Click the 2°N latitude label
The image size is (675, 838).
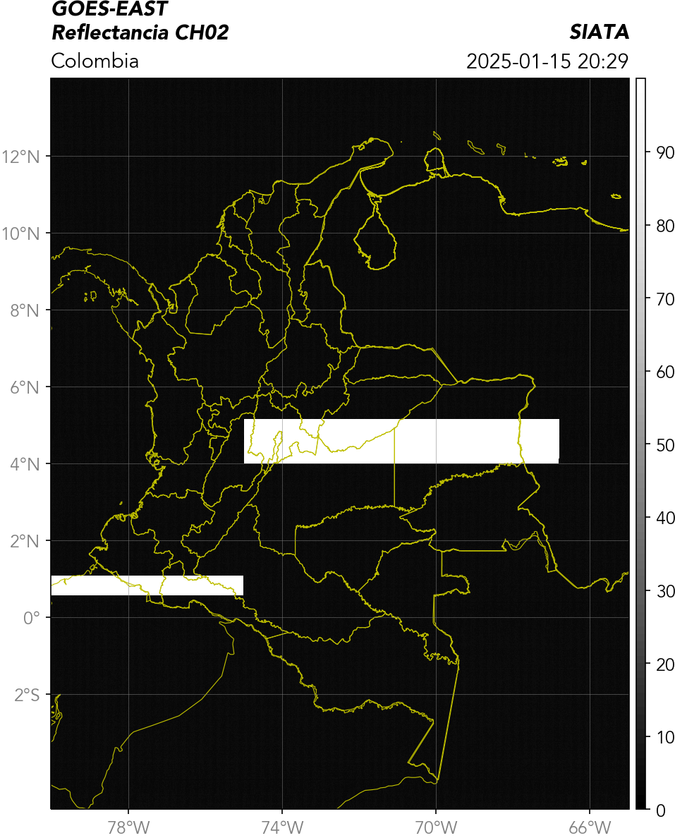tap(25, 542)
